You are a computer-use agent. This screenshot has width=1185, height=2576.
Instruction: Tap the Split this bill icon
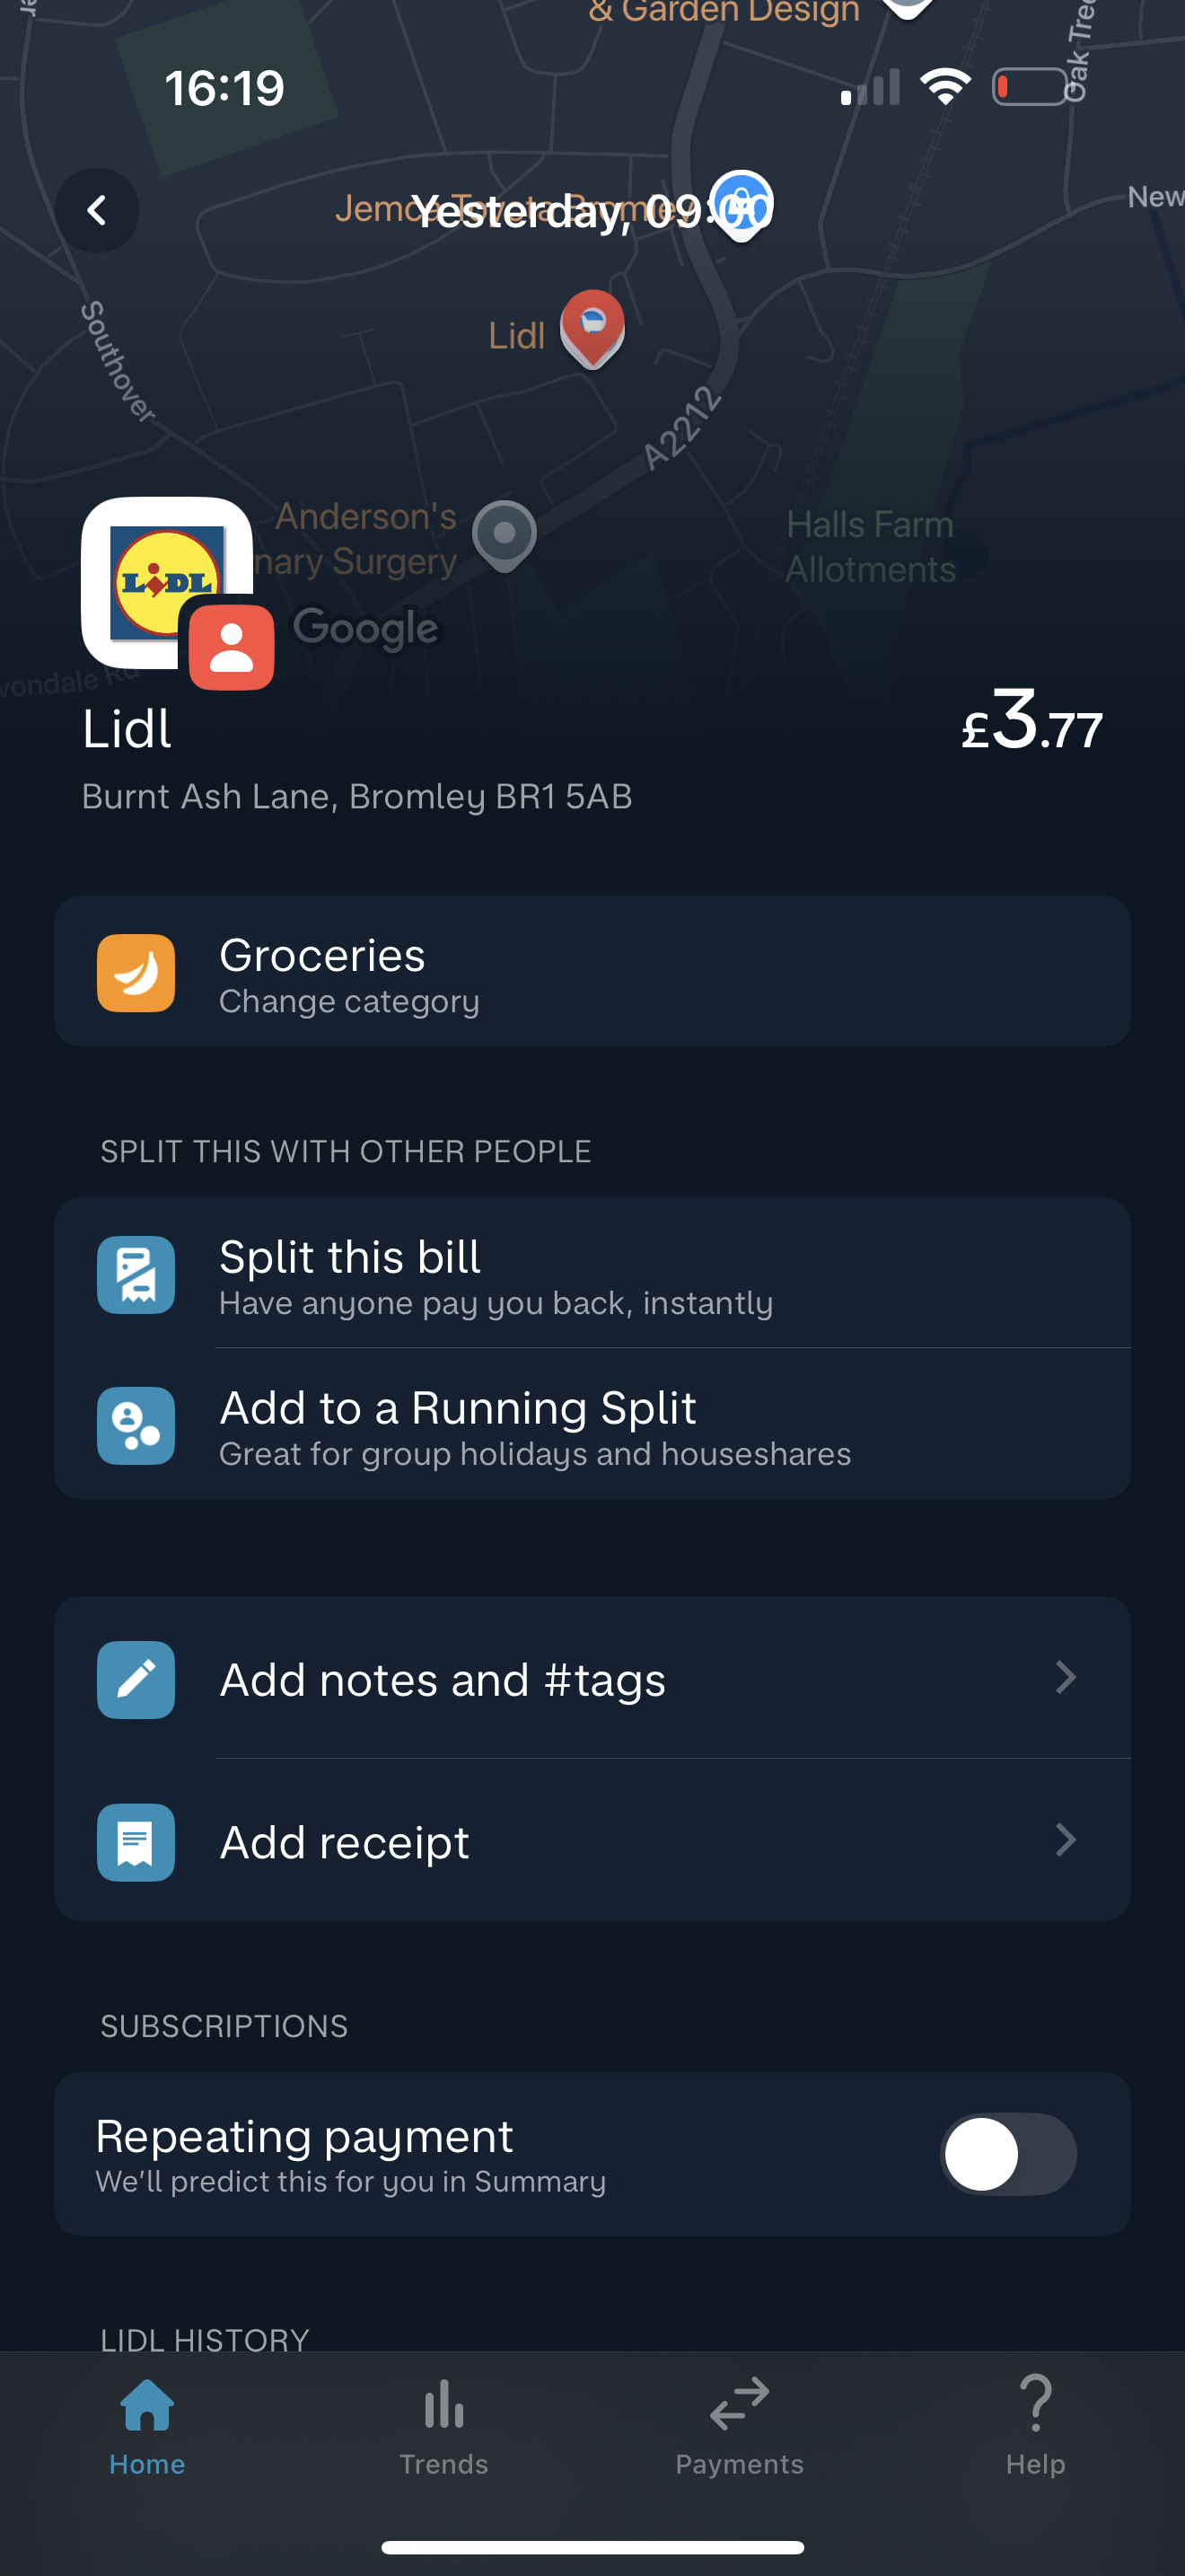[x=136, y=1275]
